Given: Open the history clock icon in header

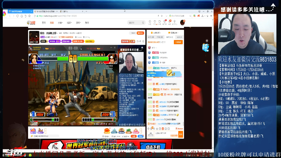Looking at the screenshot, I should click(x=150, y=22).
